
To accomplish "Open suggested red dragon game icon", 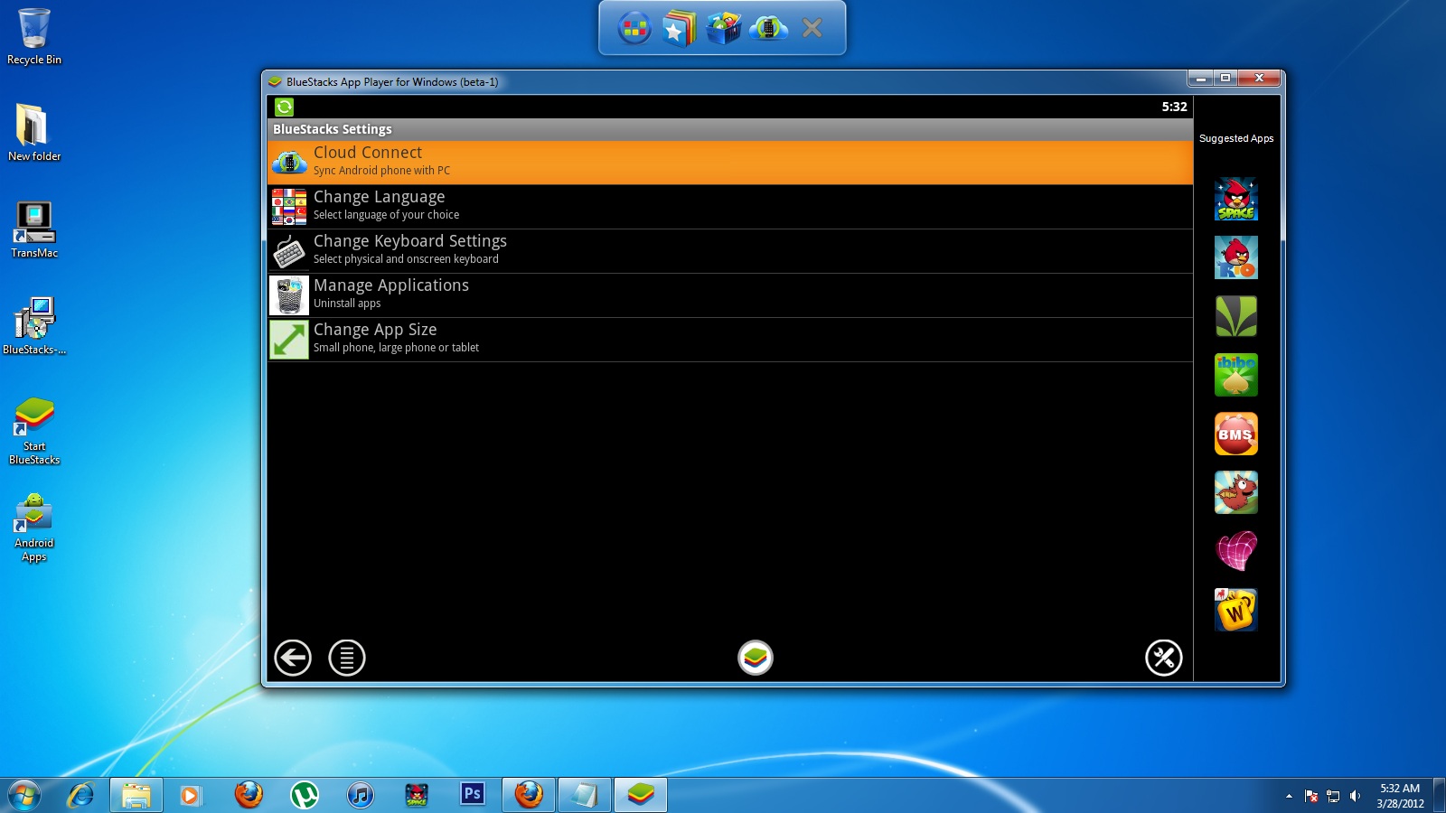I will click(1236, 492).
